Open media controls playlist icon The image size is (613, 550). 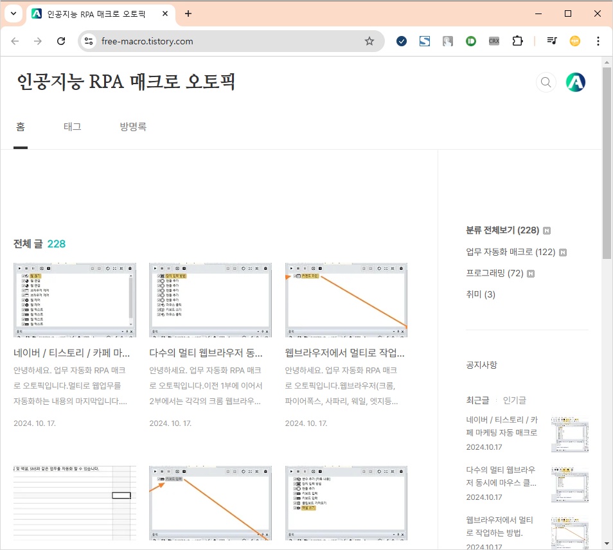[x=551, y=41]
